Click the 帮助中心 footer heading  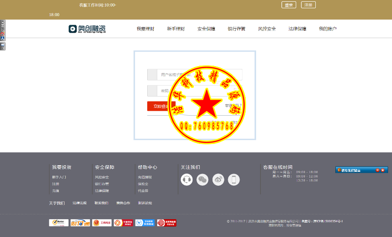(x=148, y=167)
